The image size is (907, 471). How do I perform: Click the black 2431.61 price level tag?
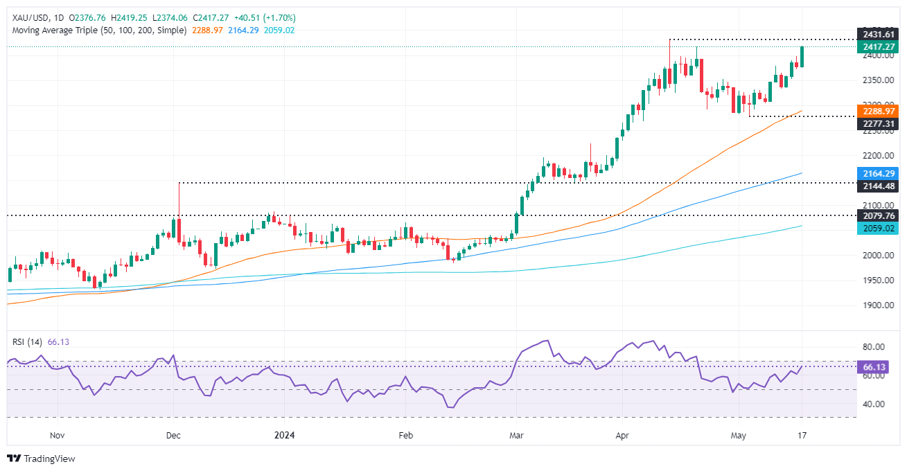(878, 34)
